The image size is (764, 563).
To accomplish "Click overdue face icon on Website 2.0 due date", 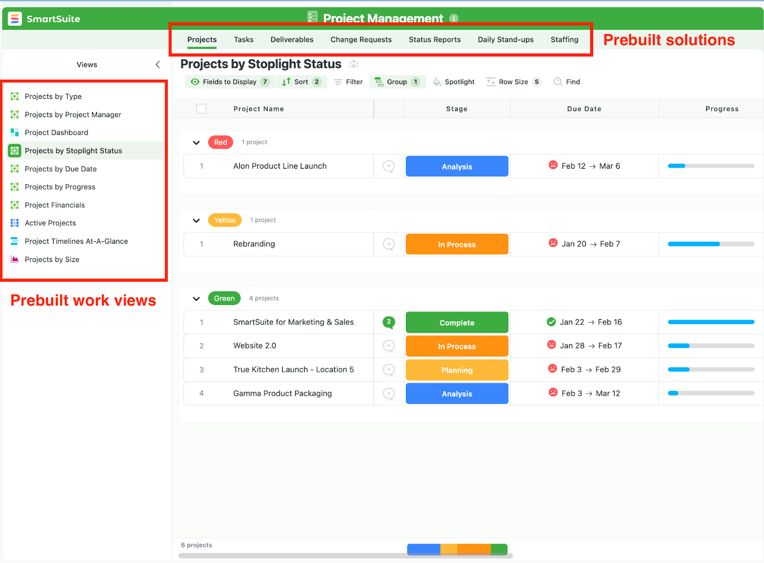I will 551,345.
